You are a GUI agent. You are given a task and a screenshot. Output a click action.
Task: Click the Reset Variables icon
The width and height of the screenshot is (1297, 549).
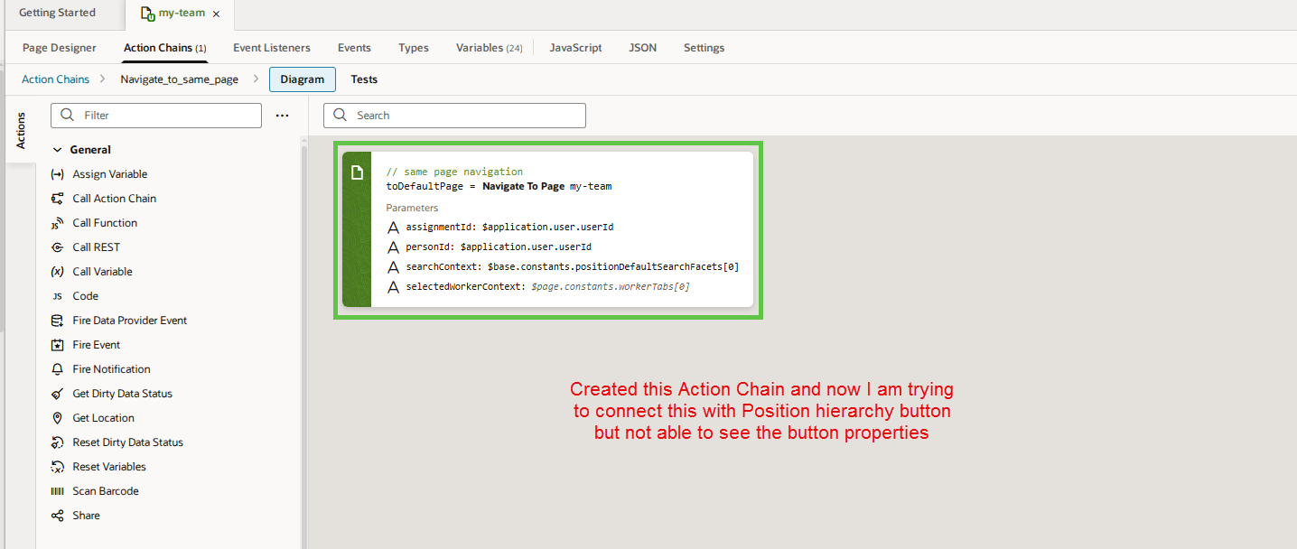tap(58, 467)
